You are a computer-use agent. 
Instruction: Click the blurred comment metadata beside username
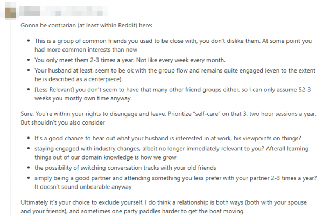point(75,10)
